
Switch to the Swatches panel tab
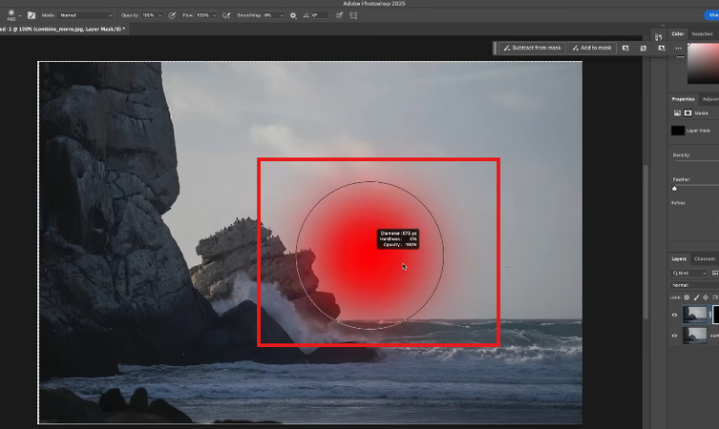[702, 34]
